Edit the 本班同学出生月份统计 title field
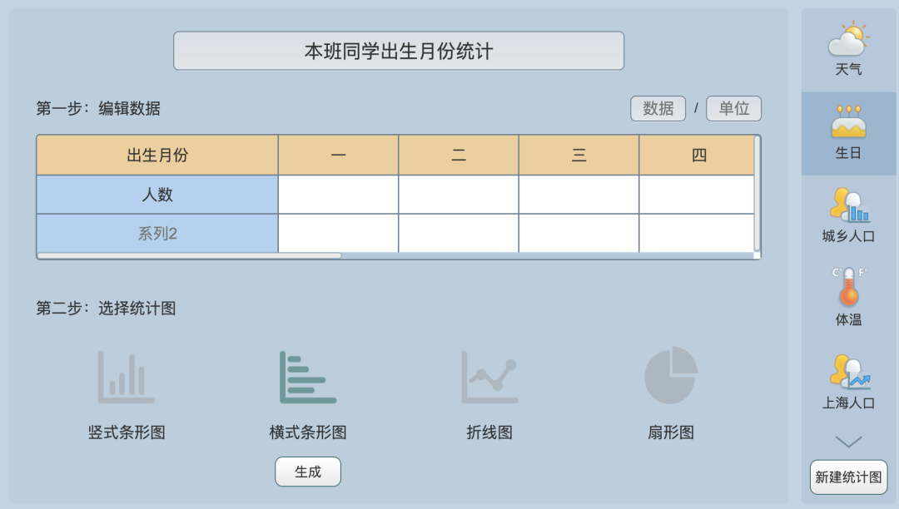The width and height of the screenshot is (899, 509). [398, 50]
